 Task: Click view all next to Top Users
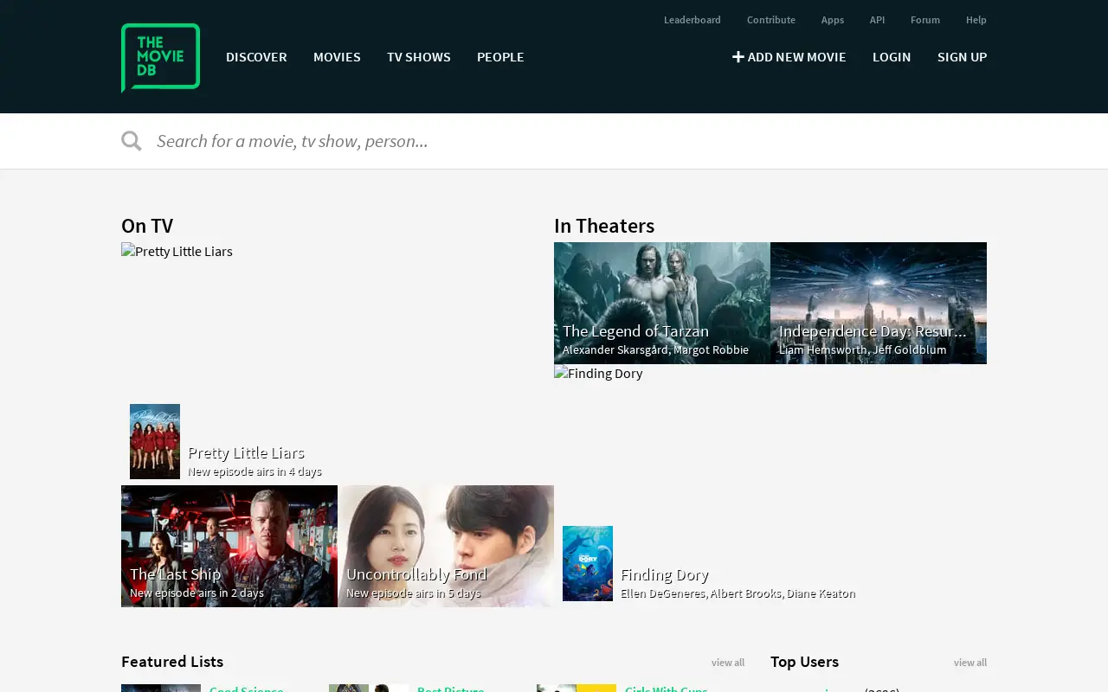coord(970,663)
